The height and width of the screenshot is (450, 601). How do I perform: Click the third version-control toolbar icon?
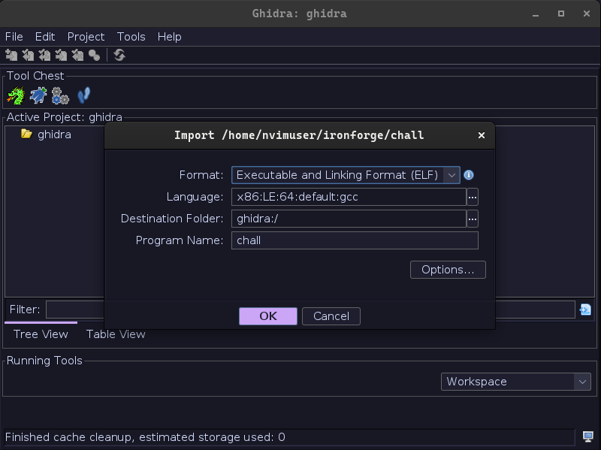point(44,55)
